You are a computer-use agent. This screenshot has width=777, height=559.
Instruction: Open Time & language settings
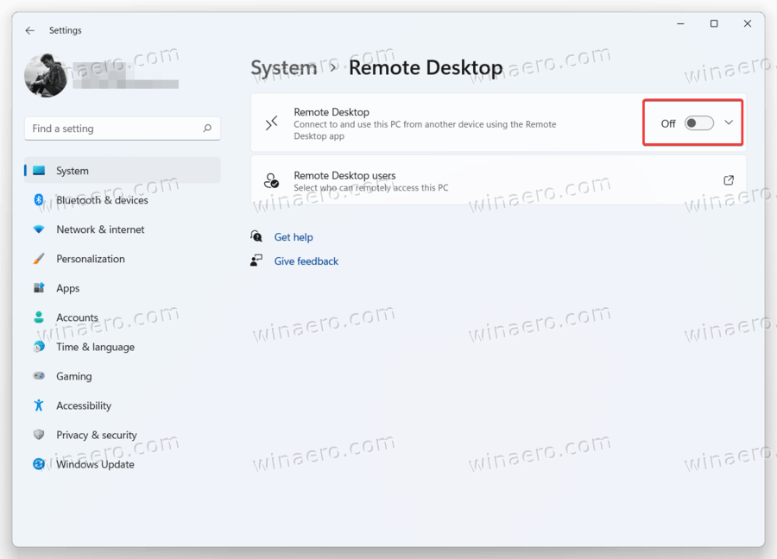[123, 347]
